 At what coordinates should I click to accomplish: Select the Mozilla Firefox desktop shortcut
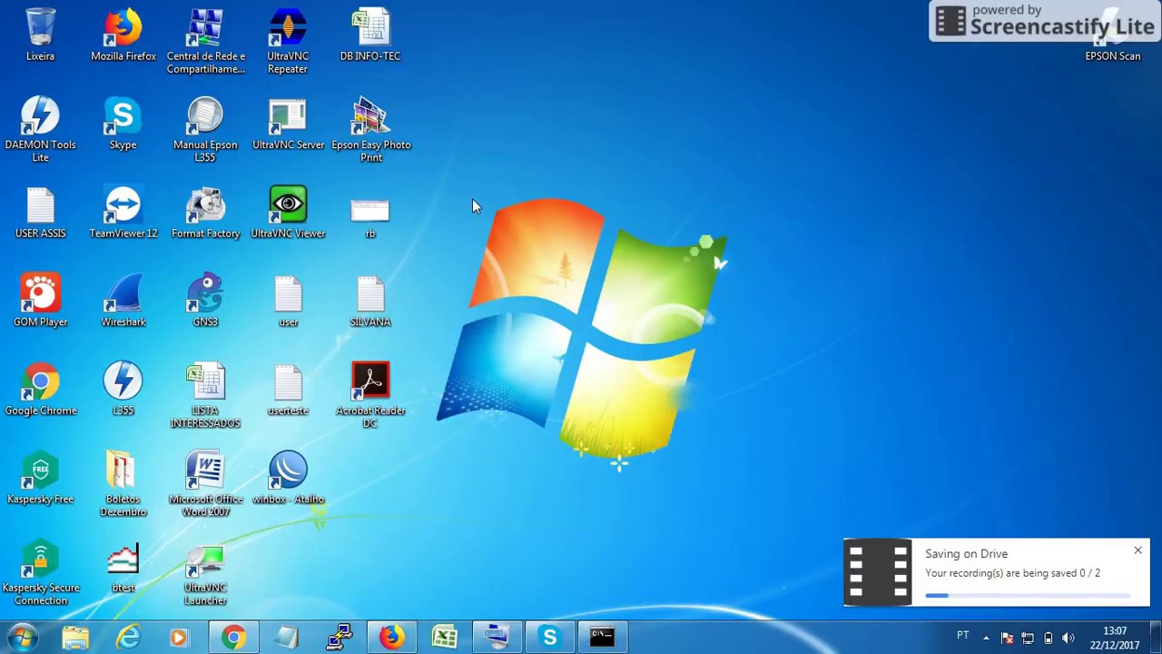pos(123,35)
